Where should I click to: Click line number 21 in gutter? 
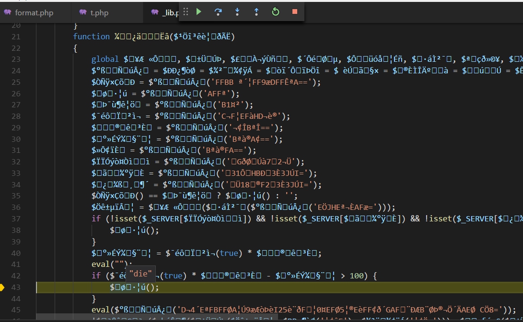[x=16, y=37]
